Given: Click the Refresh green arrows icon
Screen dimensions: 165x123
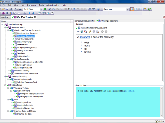Looking at the screenshot, I should pos(150,9).
